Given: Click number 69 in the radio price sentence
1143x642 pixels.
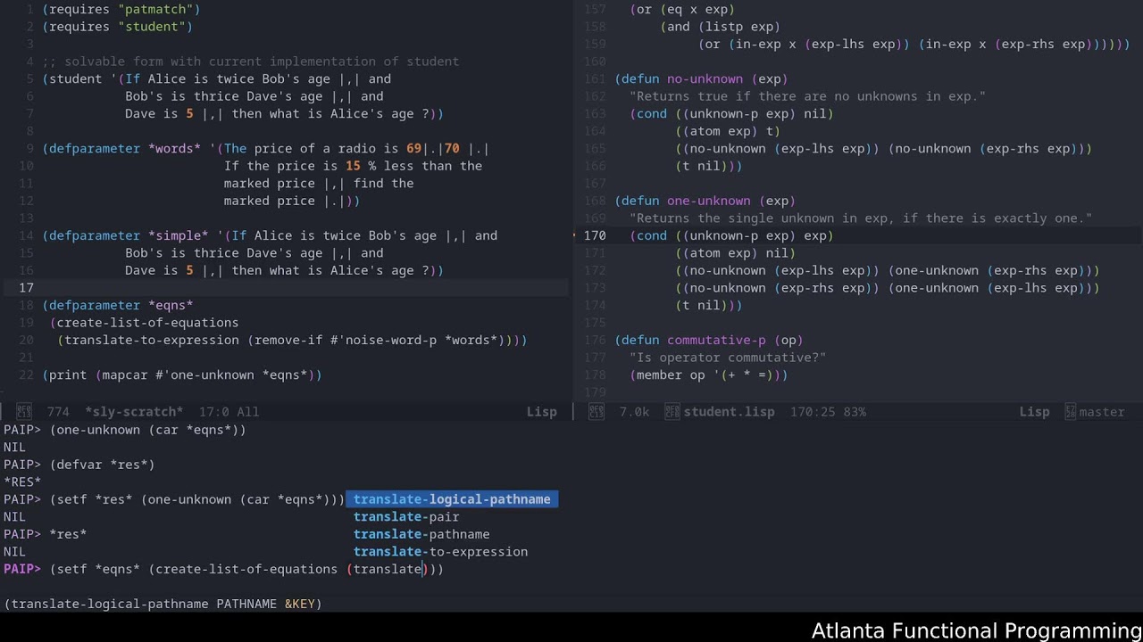Looking at the screenshot, I should (413, 149).
